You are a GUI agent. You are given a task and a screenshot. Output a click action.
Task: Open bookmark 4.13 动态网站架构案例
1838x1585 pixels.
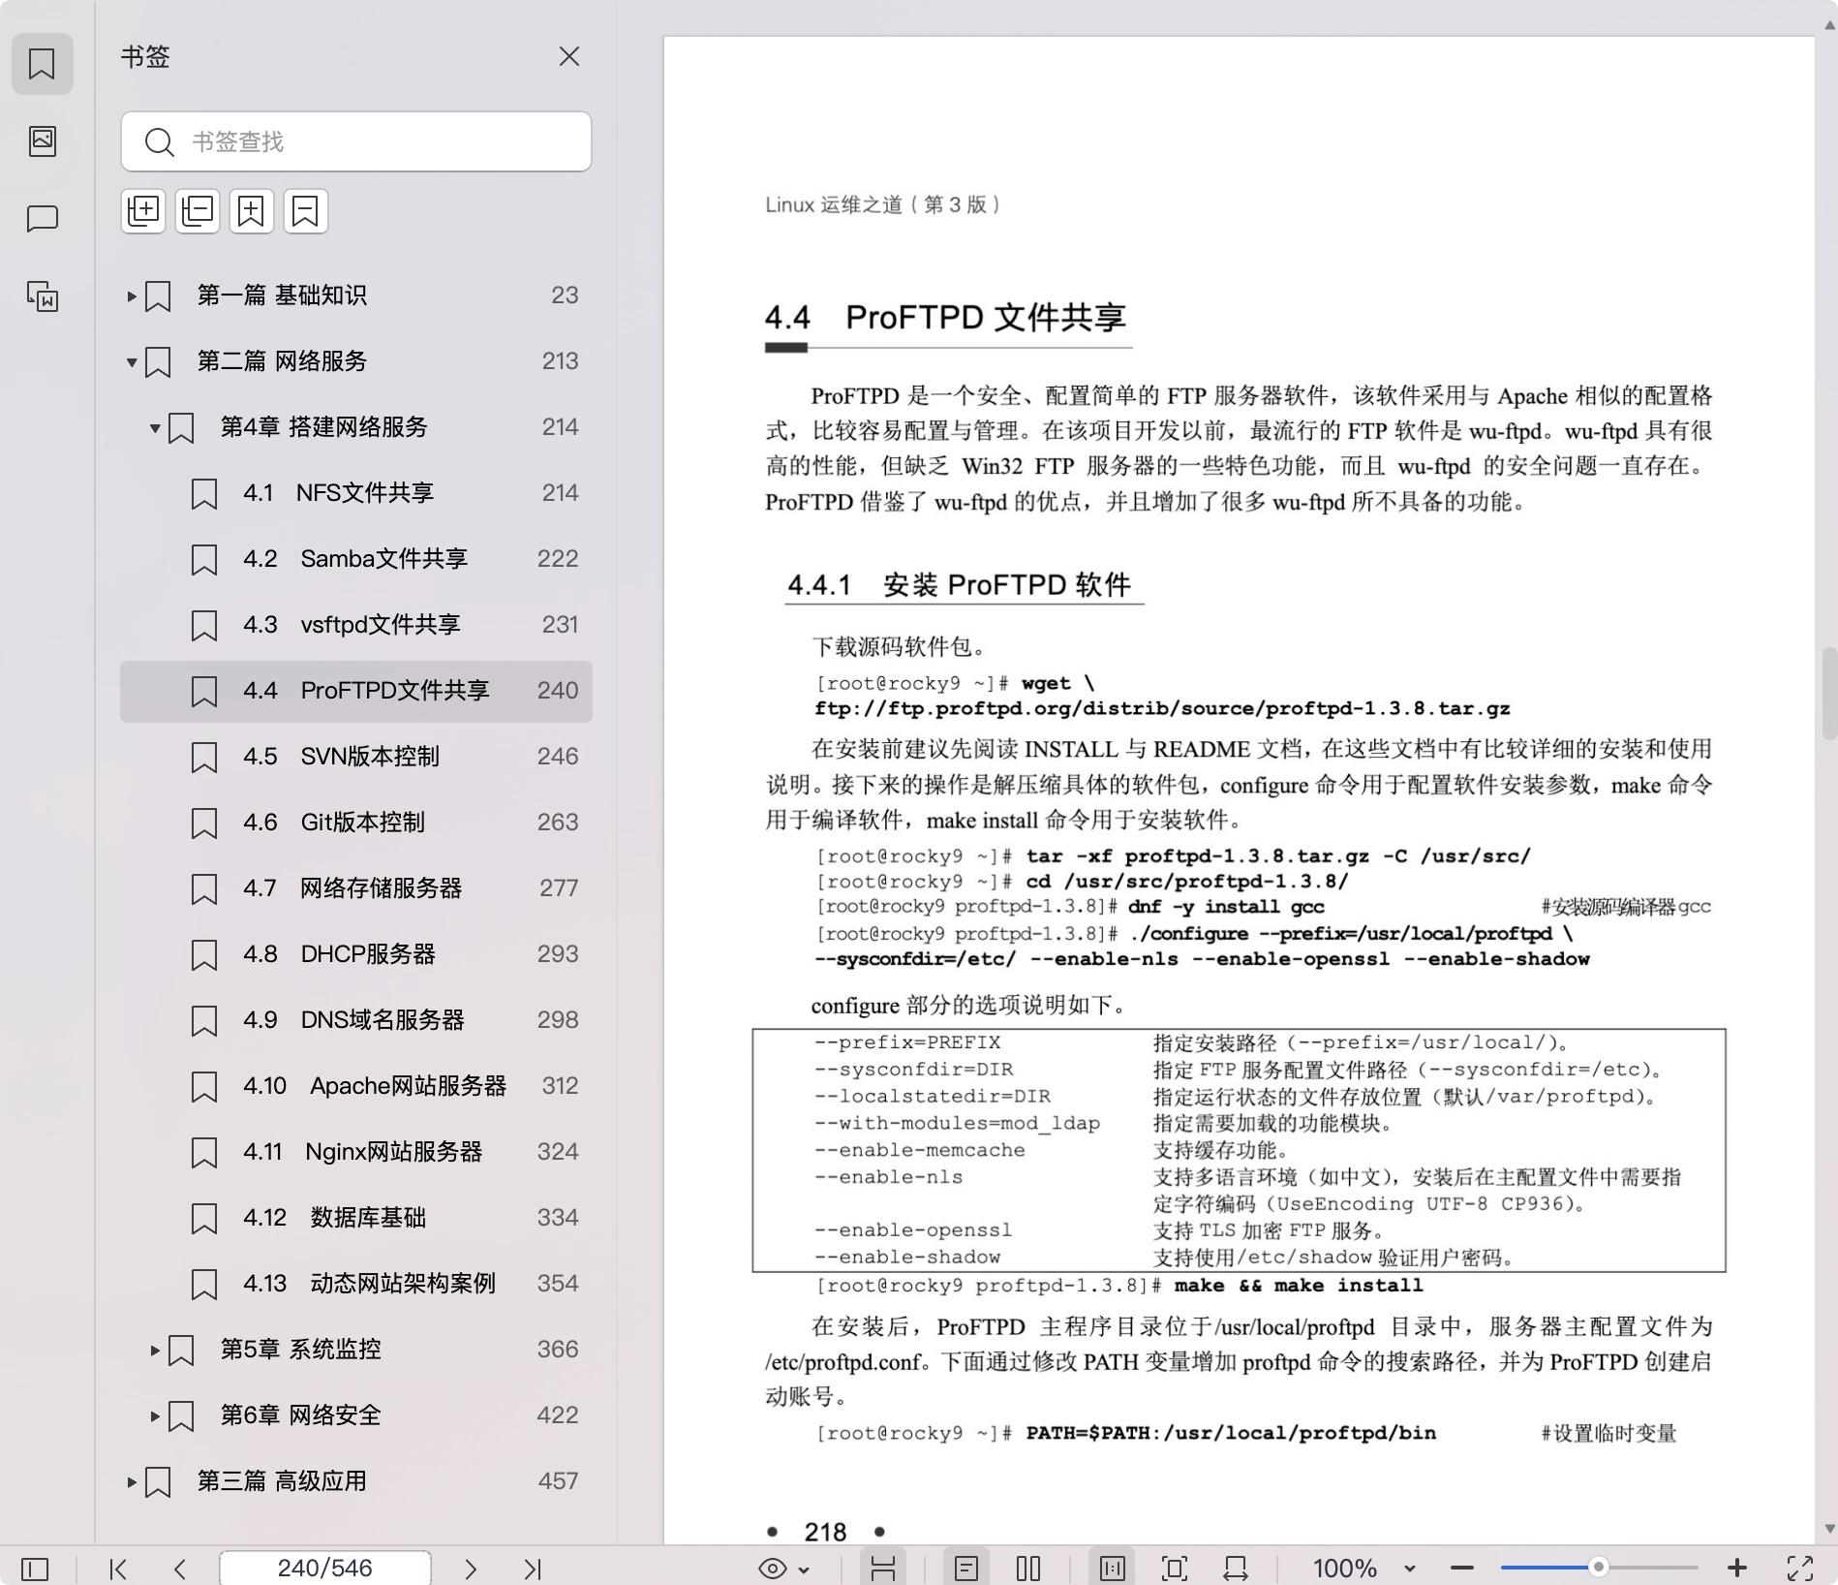point(356,1284)
